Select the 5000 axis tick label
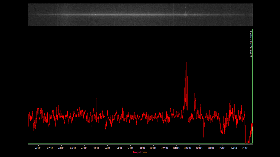Image resolution: width=280 pixels, height=157 pixels. coord(96,148)
